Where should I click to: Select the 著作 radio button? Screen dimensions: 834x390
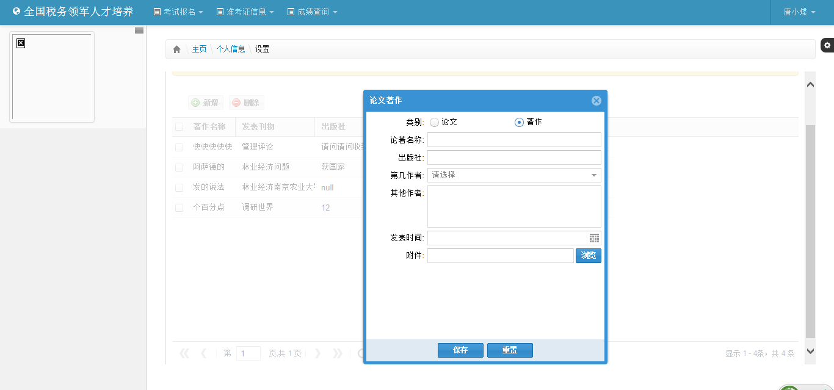519,122
